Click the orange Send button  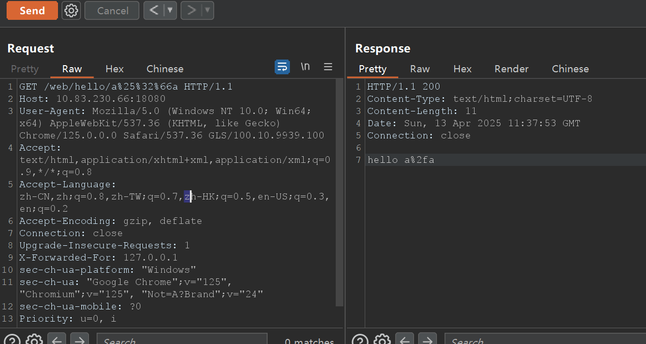click(32, 11)
